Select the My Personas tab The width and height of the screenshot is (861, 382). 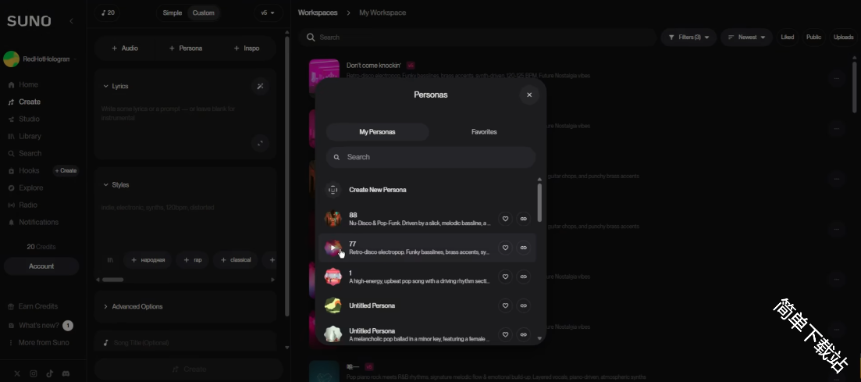point(377,132)
